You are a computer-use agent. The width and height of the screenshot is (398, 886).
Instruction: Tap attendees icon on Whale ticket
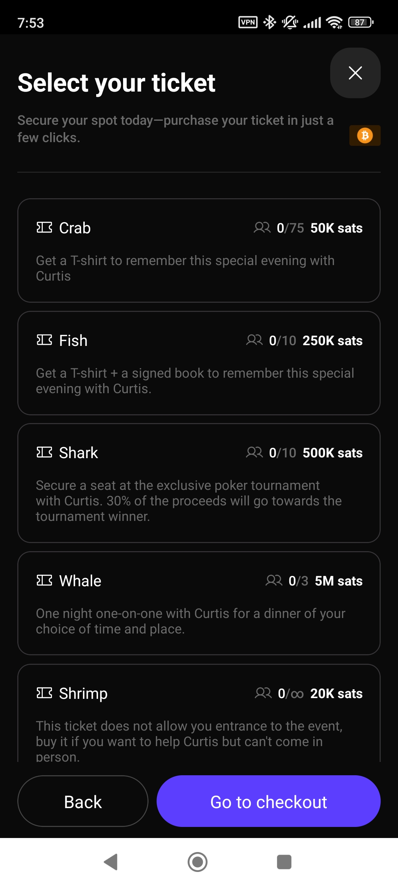(x=274, y=580)
